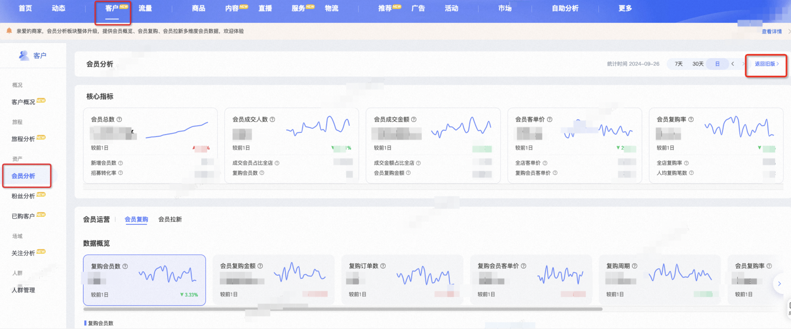The width and height of the screenshot is (791, 329).
Task: Open the 广告 top navigation tab
Action: [418, 8]
